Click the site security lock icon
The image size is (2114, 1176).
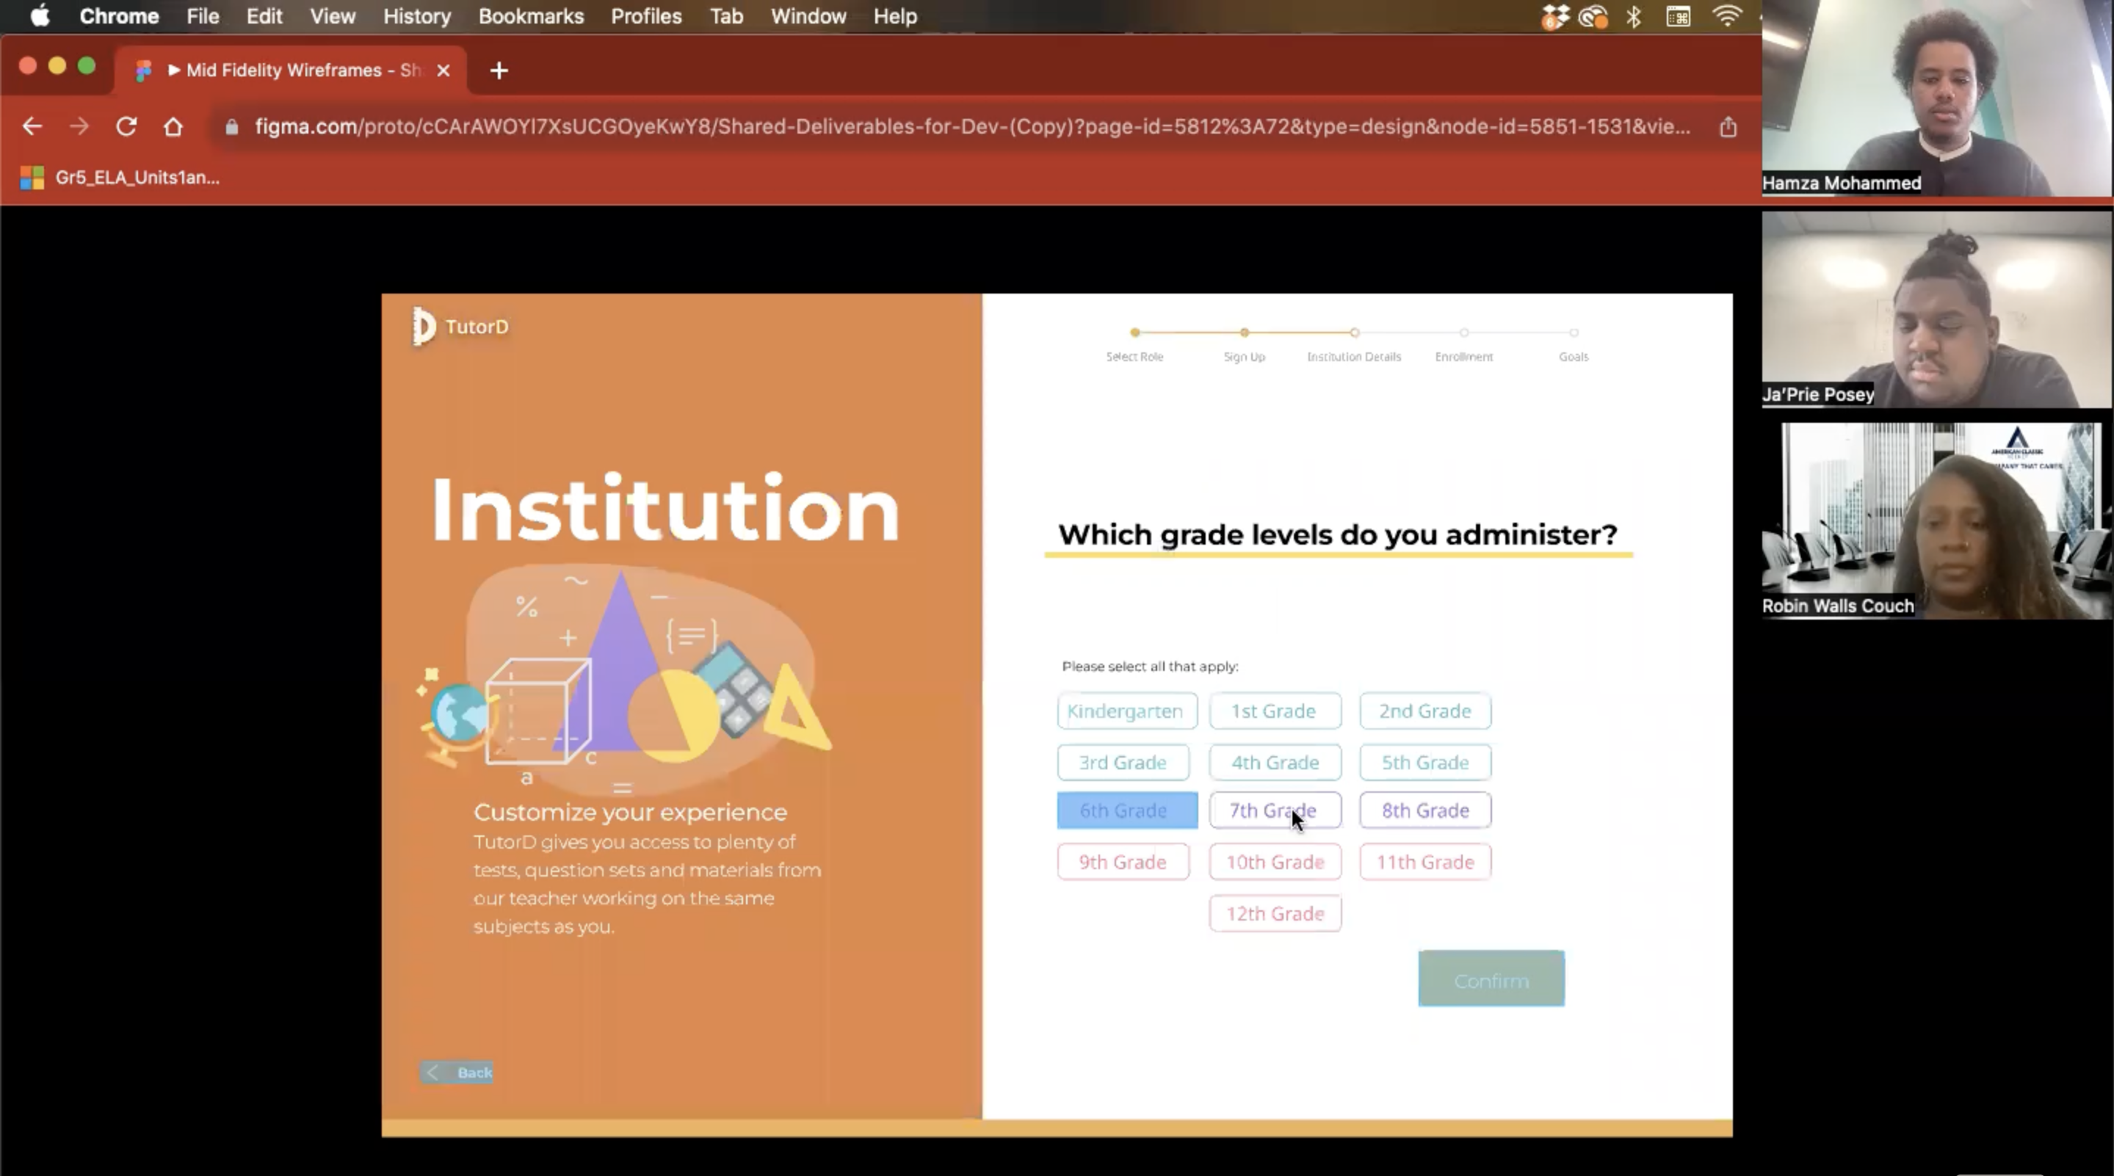pos(232,127)
